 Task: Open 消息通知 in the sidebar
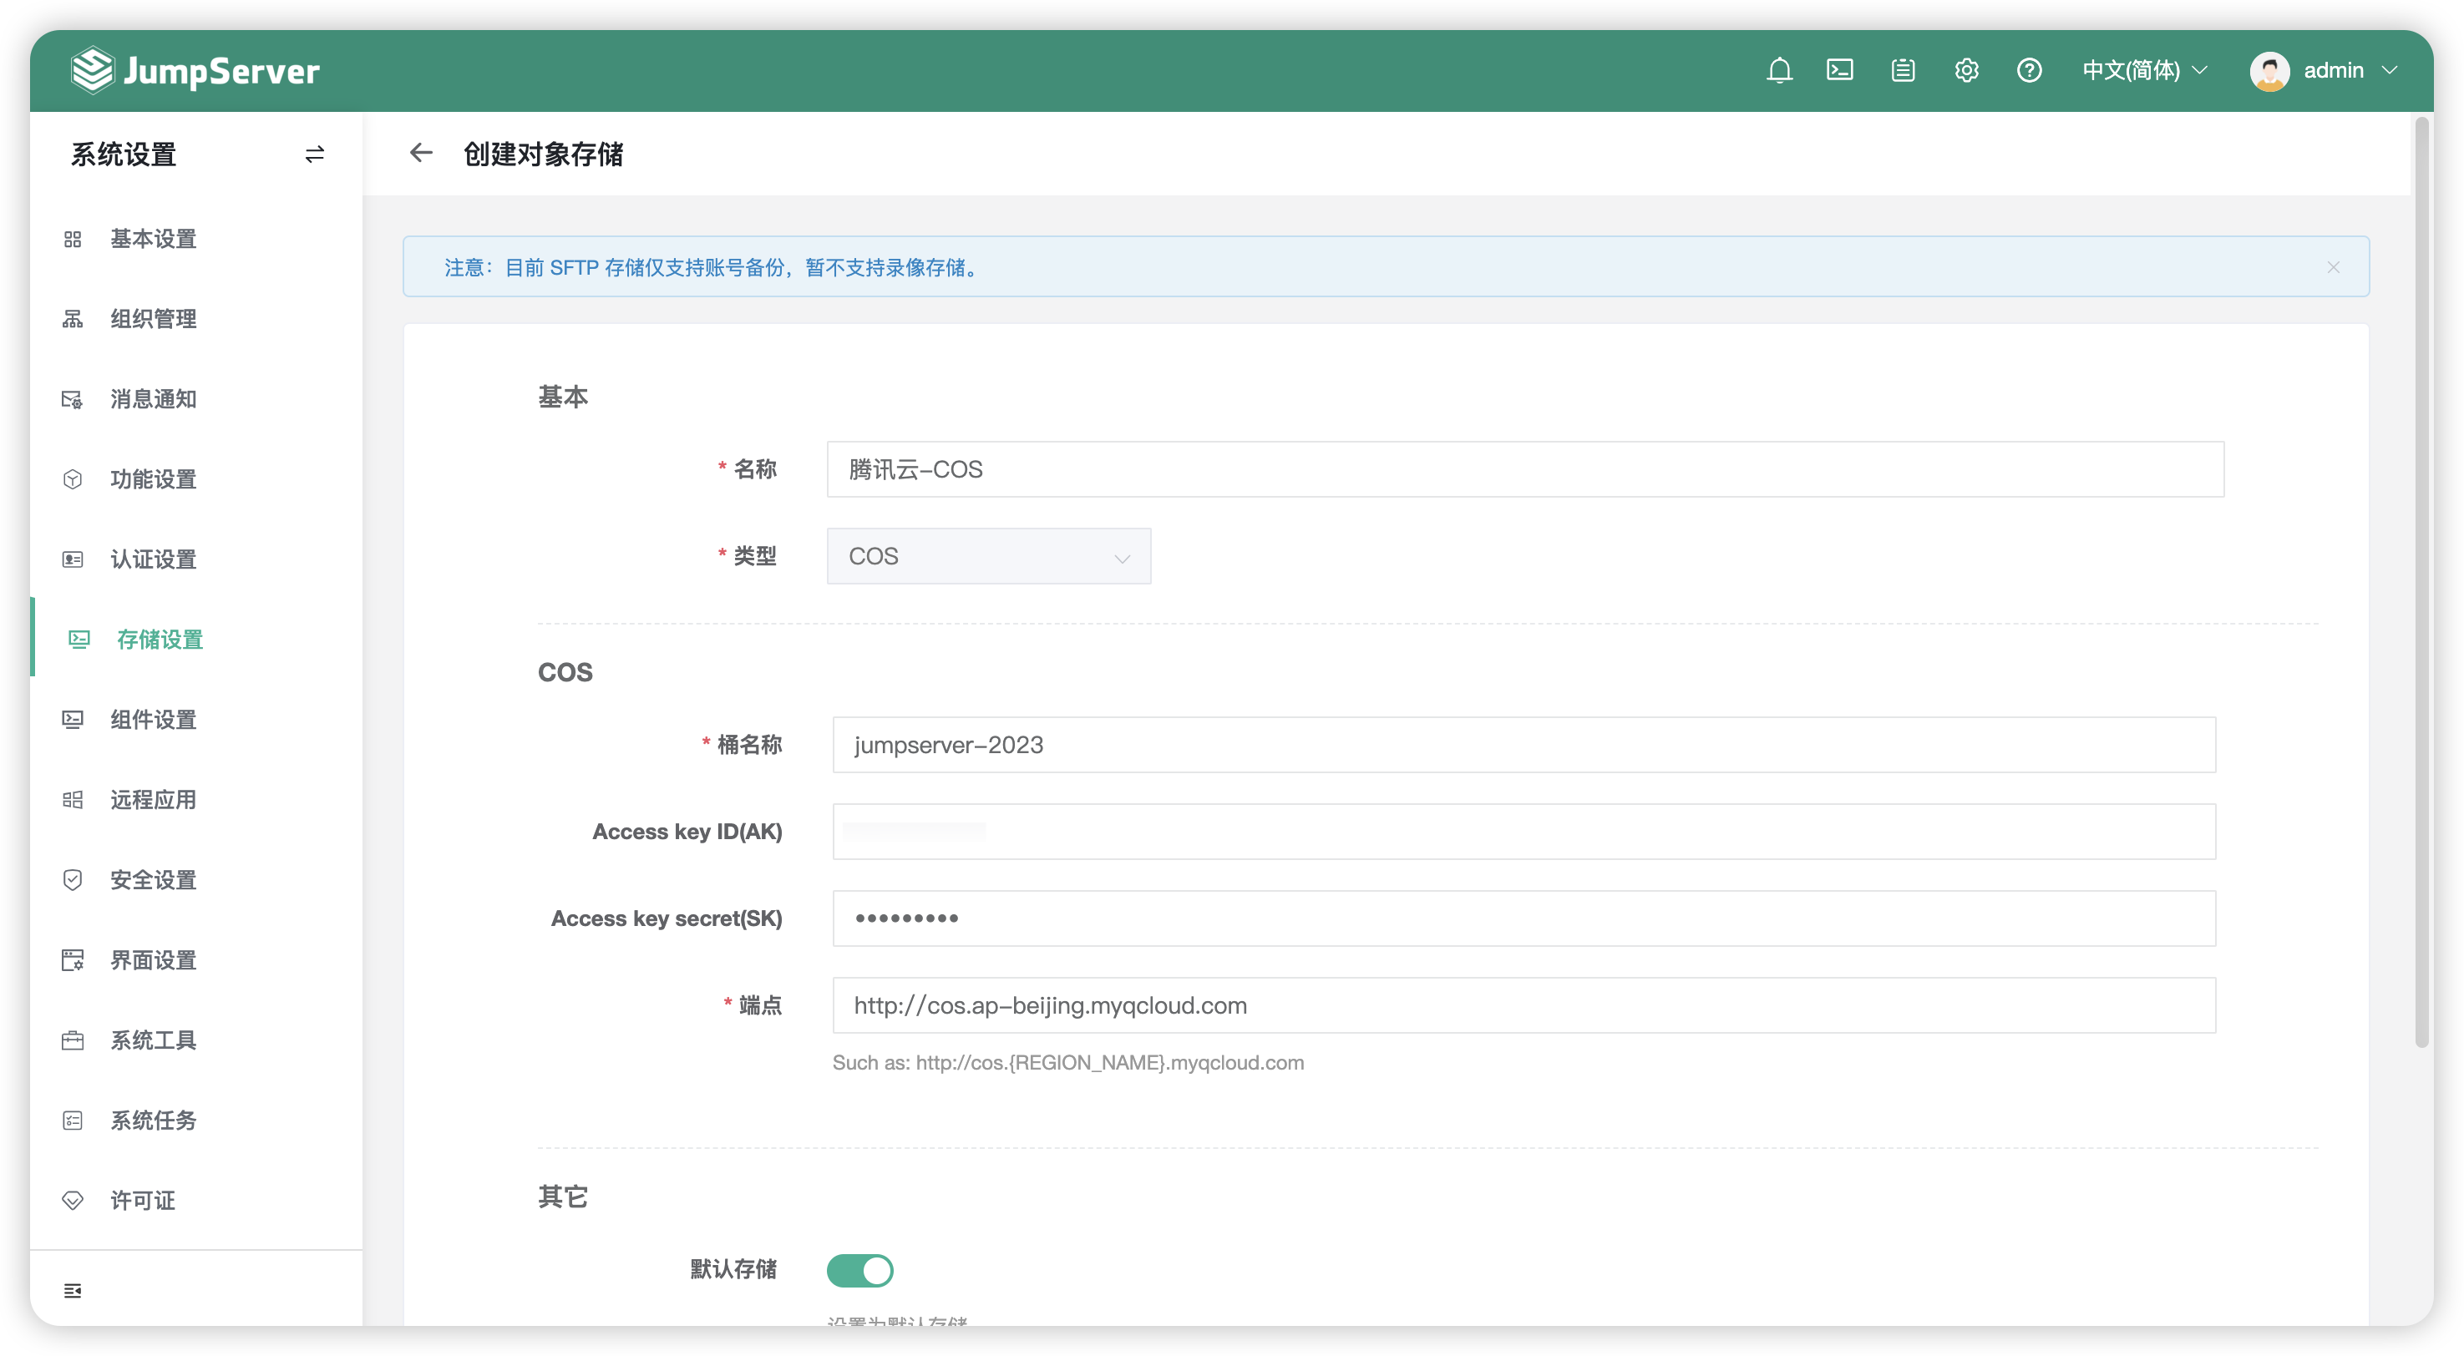coord(196,400)
